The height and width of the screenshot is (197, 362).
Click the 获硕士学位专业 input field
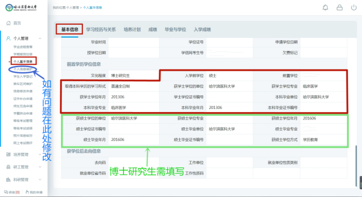coord(229,118)
